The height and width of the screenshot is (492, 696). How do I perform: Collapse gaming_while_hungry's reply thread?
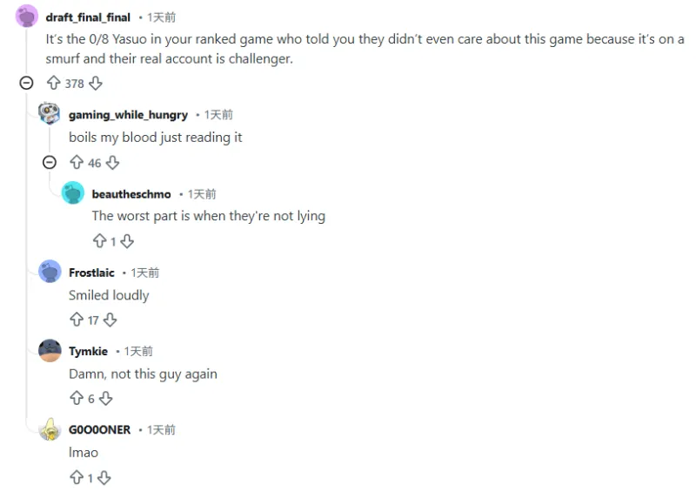[x=50, y=163]
